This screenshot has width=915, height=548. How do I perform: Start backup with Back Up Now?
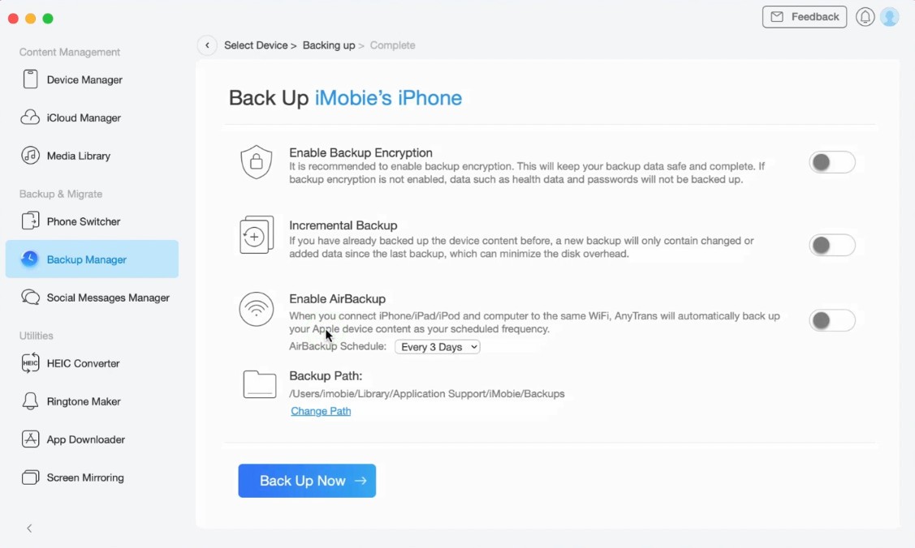307,481
